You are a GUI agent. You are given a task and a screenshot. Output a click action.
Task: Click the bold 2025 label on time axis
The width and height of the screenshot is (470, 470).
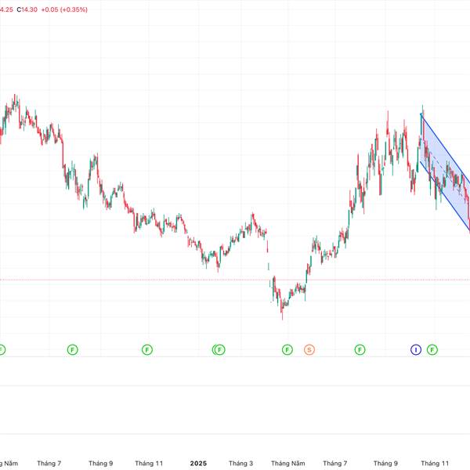pos(198,464)
